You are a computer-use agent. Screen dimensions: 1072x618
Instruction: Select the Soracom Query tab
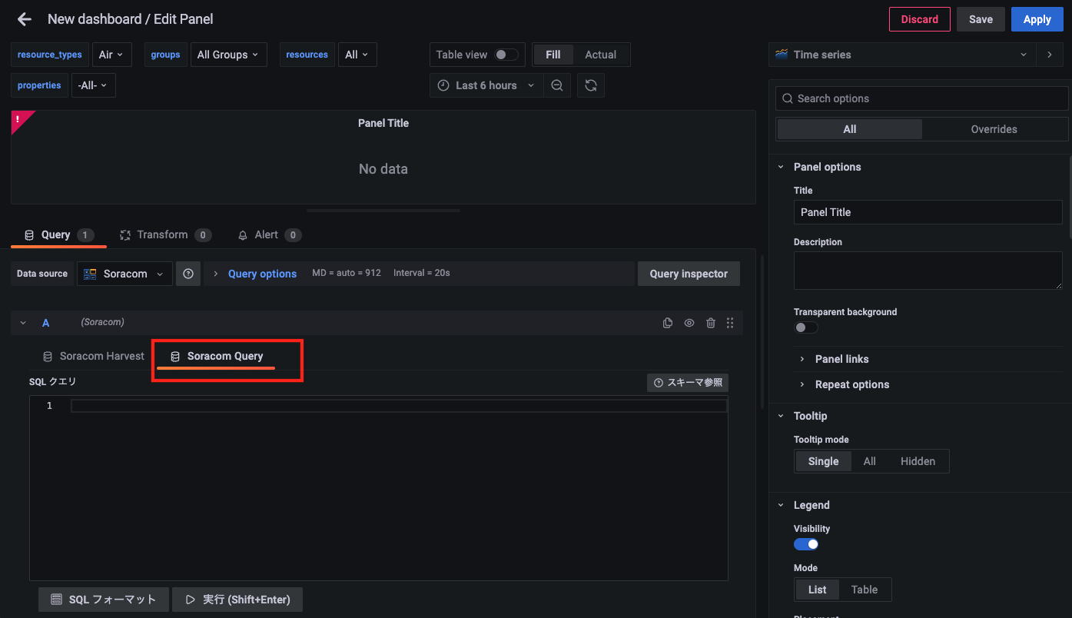click(x=216, y=356)
